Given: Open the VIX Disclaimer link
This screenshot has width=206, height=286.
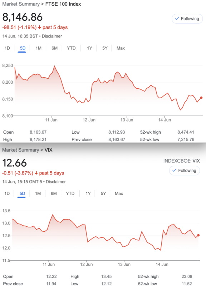Looking at the screenshot, I should pyautogui.click(x=56, y=182).
